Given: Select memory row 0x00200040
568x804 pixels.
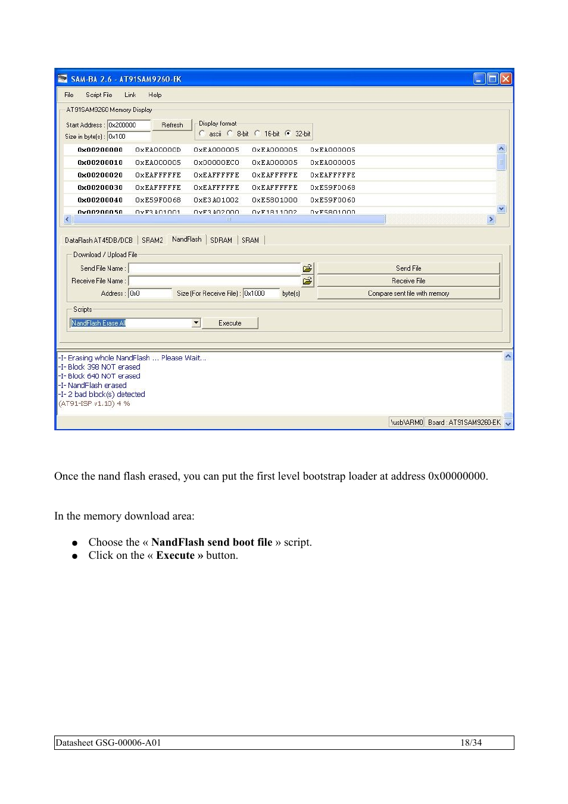Looking at the screenshot, I should (x=280, y=200).
